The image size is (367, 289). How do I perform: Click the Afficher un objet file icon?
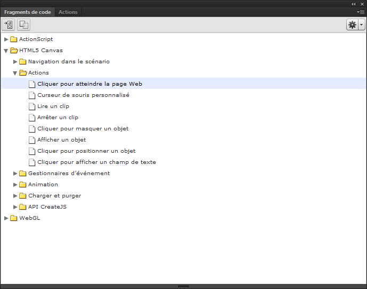32,140
